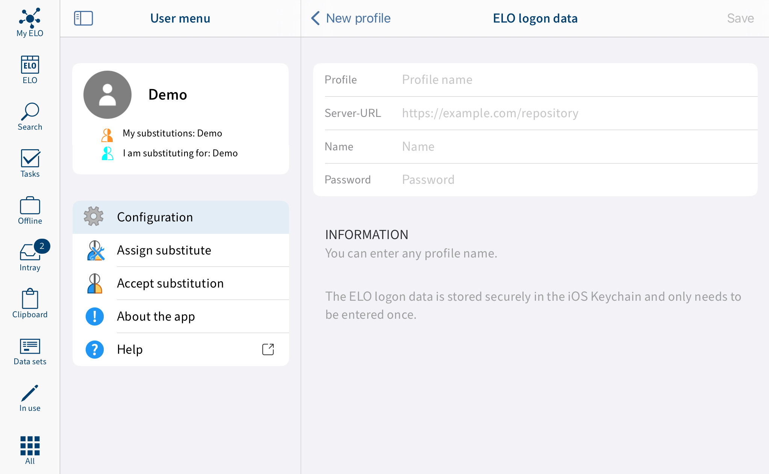Viewport: 769px width, 474px height.
Task: Click the back chevron arrow
Action: pyautogui.click(x=315, y=18)
